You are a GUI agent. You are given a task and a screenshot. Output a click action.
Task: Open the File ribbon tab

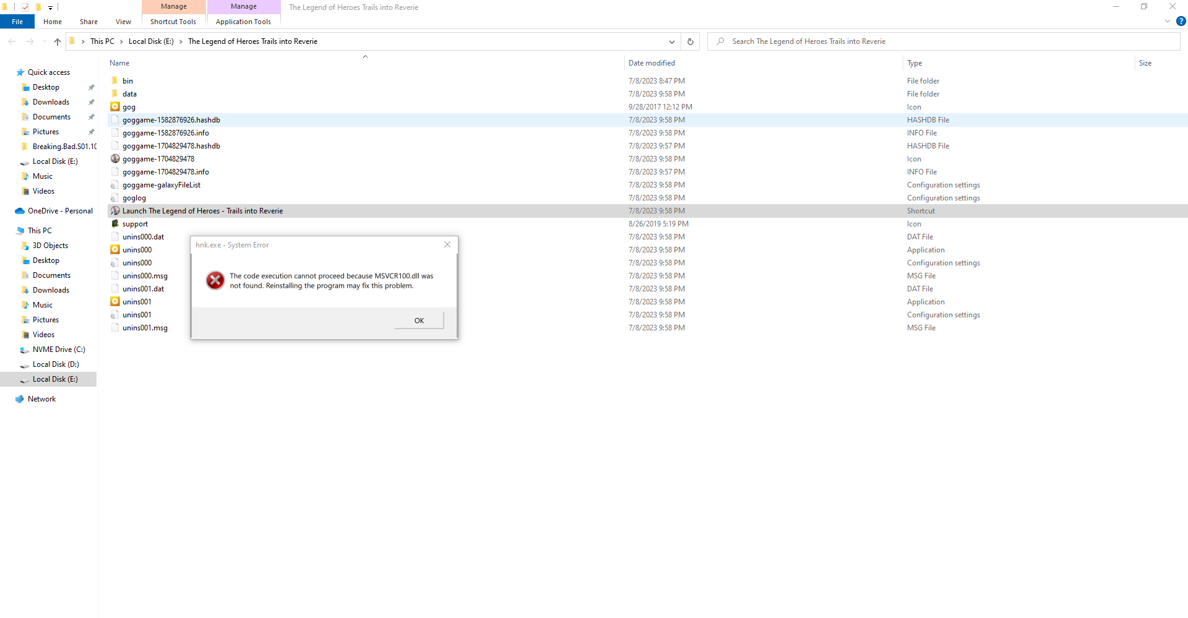(x=17, y=22)
